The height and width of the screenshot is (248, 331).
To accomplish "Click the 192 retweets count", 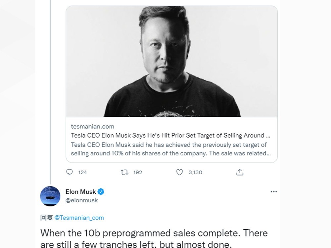I will [x=137, y=172].
